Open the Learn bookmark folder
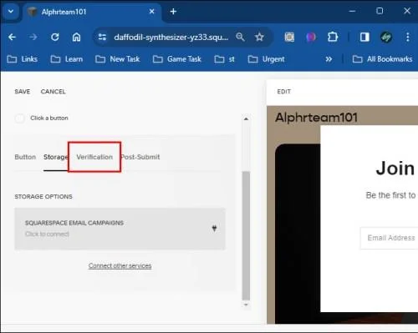 tap(67, 59)
